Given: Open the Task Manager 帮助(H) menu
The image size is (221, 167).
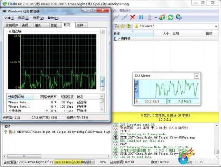Looking at the screenshot, I should coord(53,18).
